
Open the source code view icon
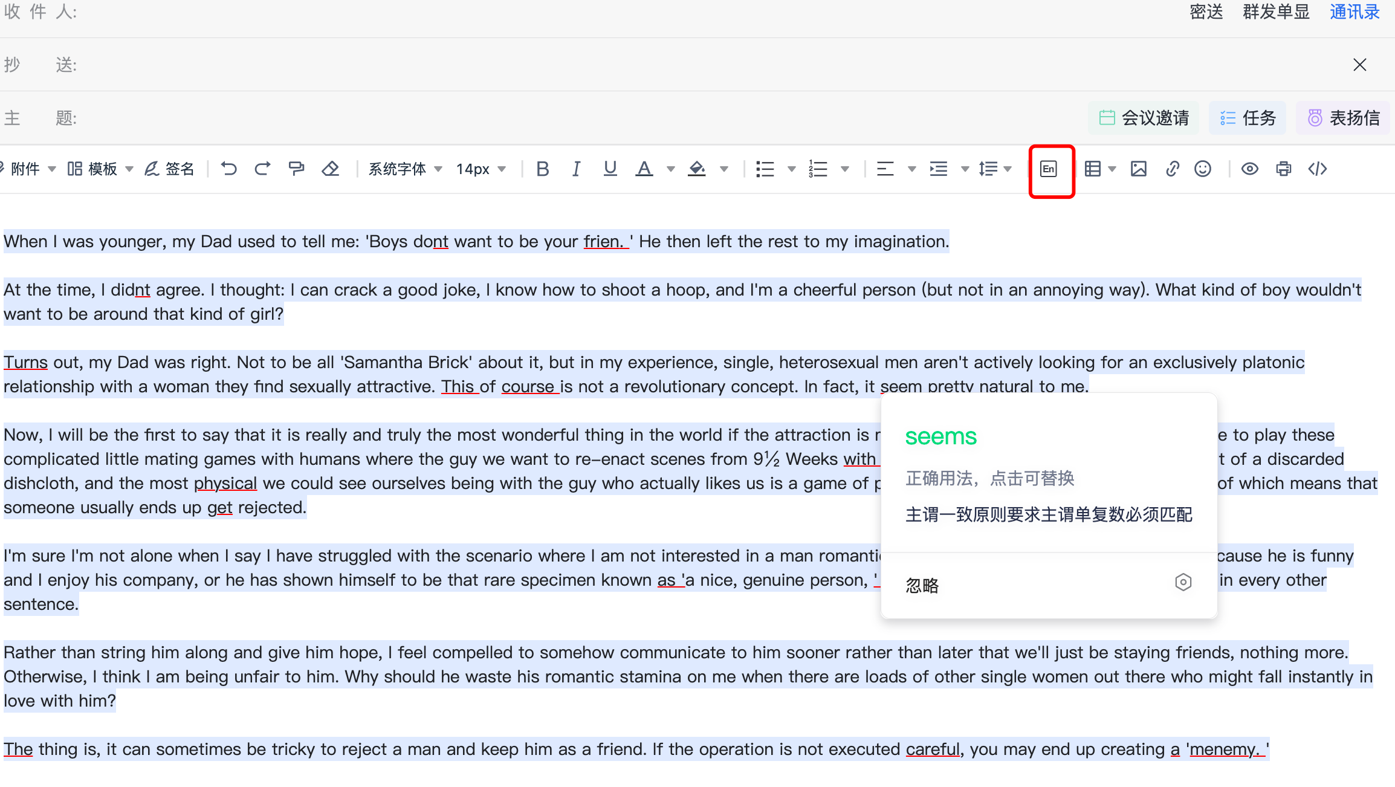point(1318,169)
